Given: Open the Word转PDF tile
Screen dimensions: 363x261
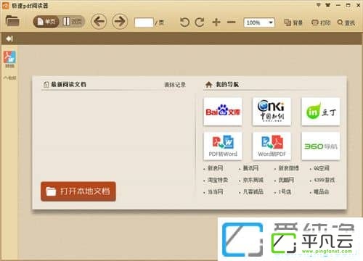Looking at the screenshot, I should [272, 146].
